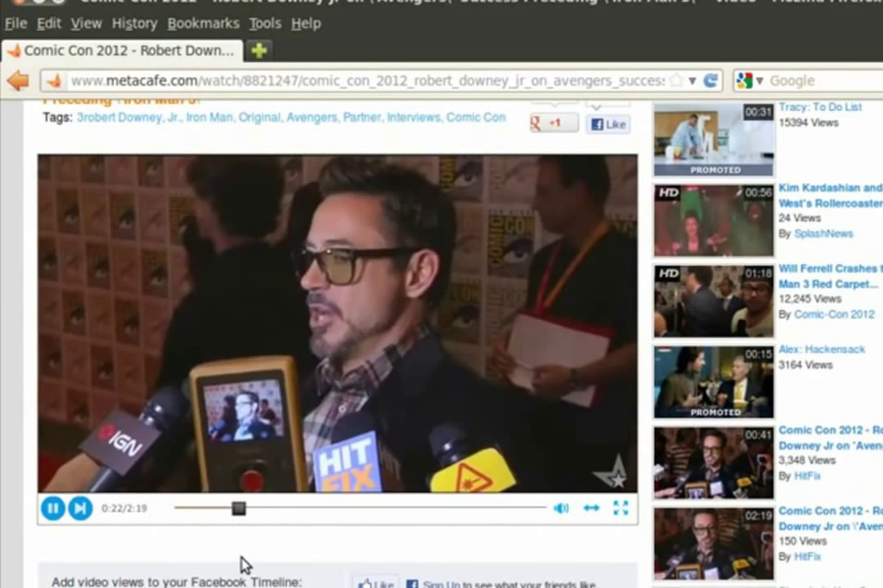The image size is (883, 588).
Task: Open the Edit menu
Action: [x=49, y=24]
